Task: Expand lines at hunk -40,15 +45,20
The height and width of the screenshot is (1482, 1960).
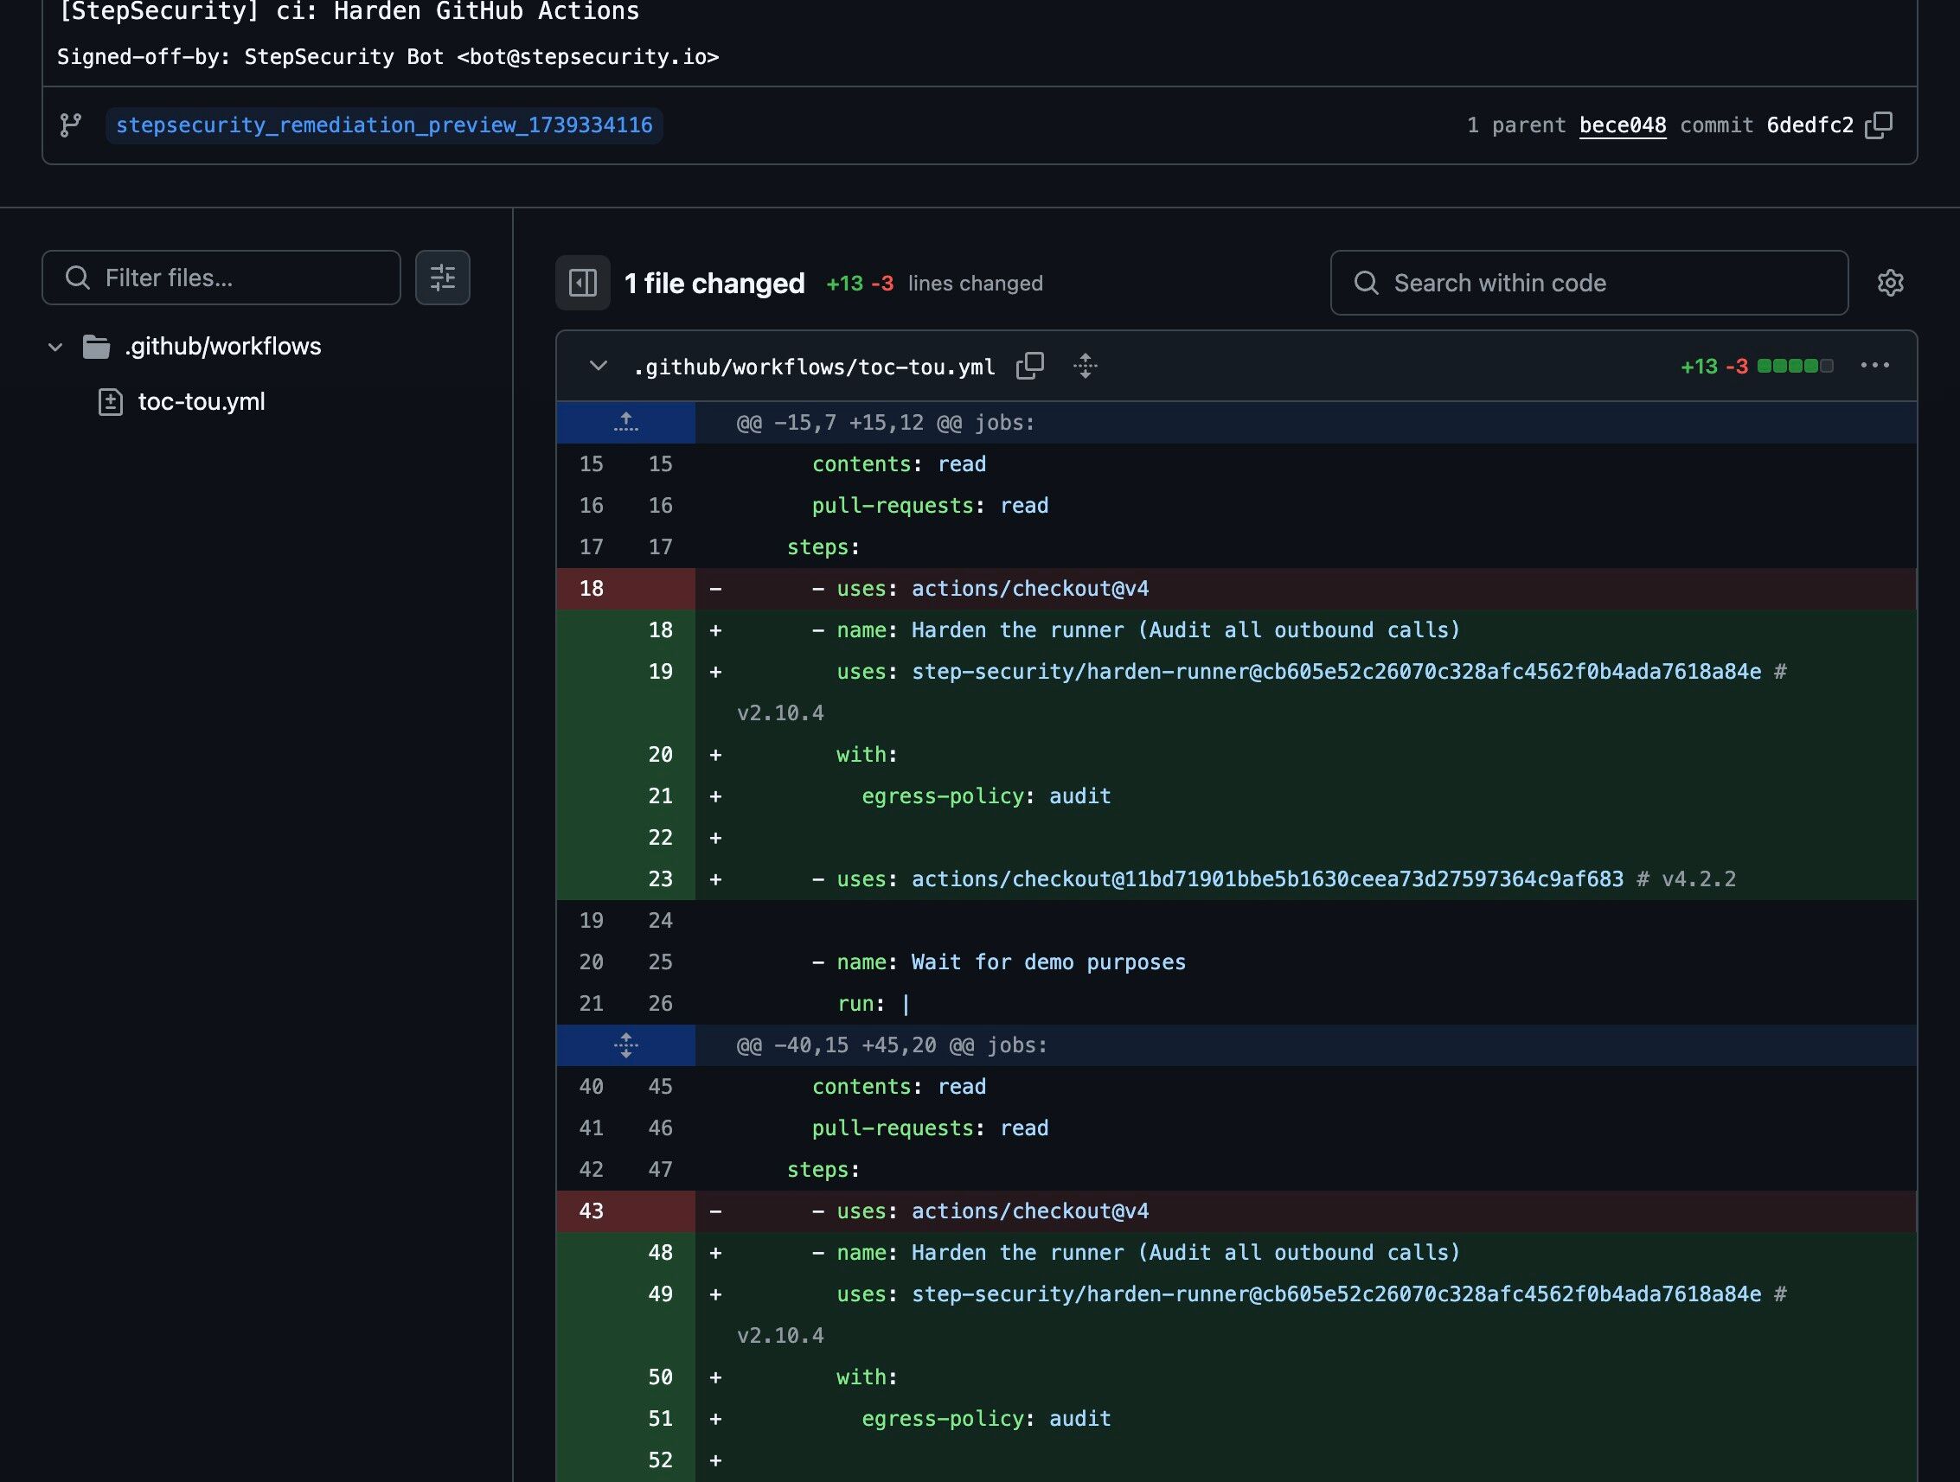Action: coord(625,1045)
